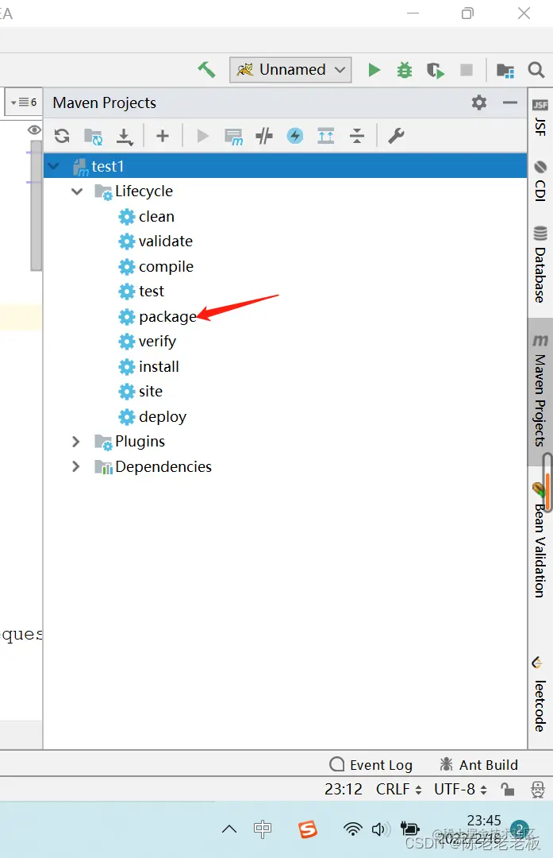Run the Unnamed configuration

pos(374,70)
